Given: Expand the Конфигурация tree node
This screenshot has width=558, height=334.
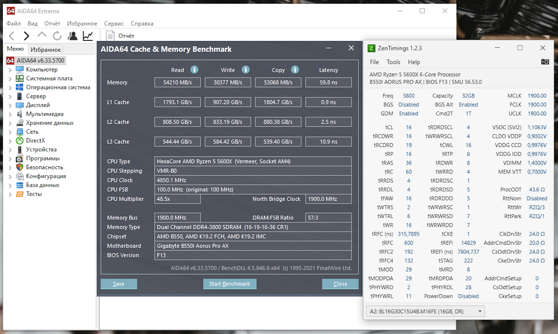Looking at the screenshot, I should pos(10,176).
